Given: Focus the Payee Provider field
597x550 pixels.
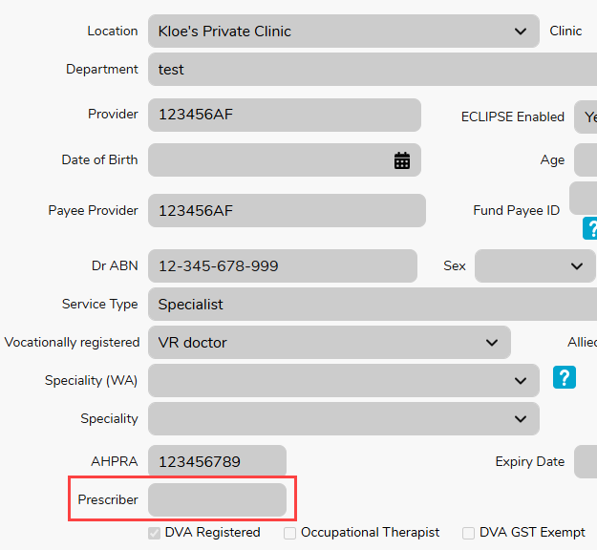Looking at the screenshot, I should coord(287,210).
